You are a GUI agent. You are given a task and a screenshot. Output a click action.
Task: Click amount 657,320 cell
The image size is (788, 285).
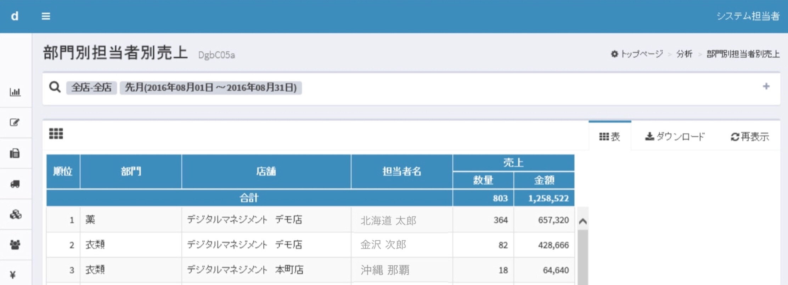pos(544,220)
